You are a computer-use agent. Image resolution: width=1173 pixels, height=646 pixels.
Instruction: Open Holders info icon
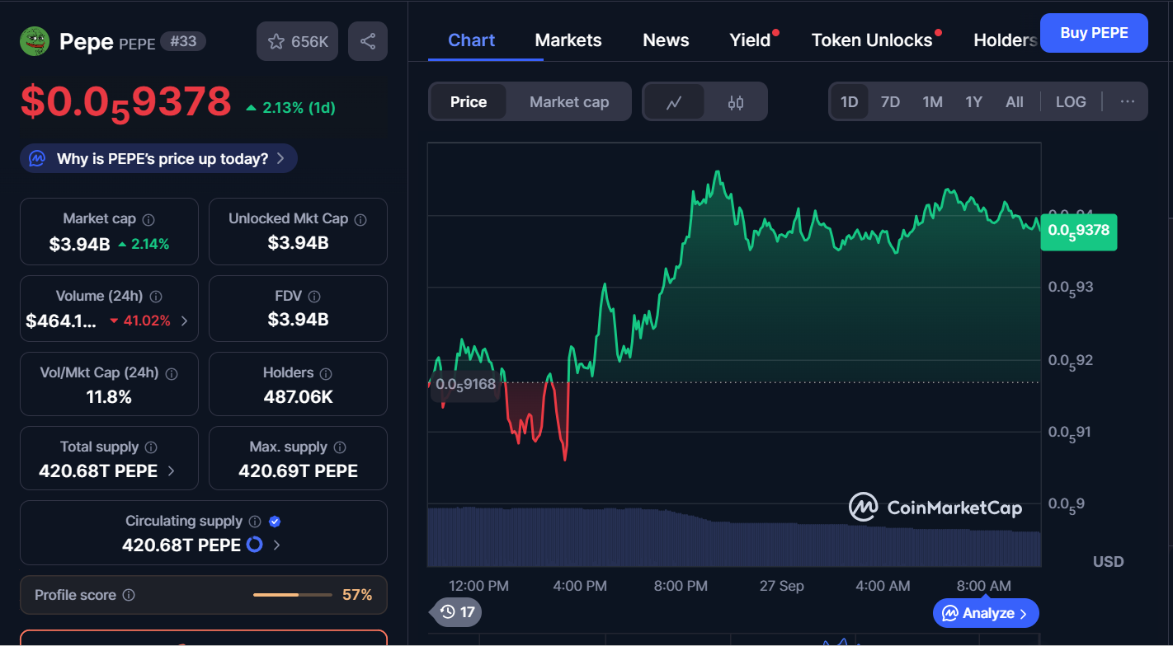click(326, 374)
